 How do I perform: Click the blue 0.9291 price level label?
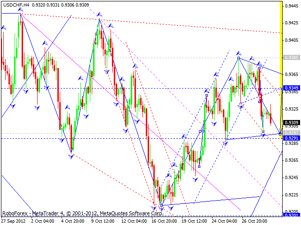292,138
